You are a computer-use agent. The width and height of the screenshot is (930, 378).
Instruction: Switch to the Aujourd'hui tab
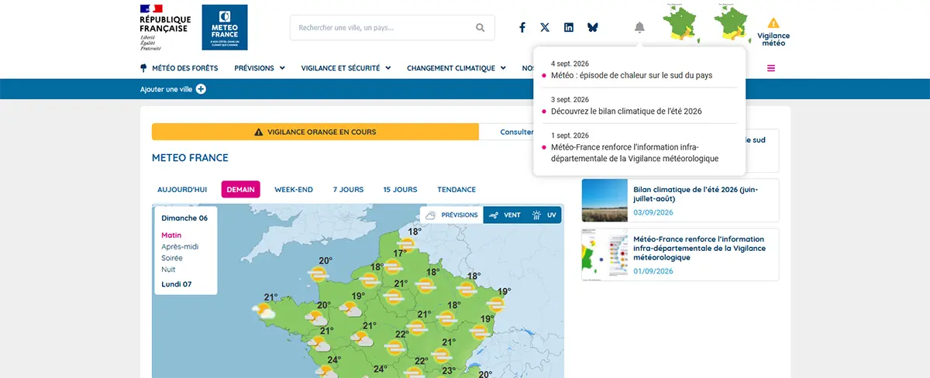(182, 189)
